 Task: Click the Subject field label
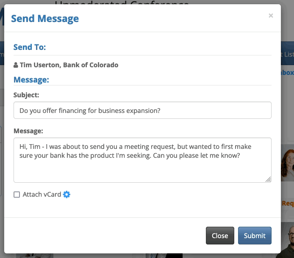pos(26,95)
